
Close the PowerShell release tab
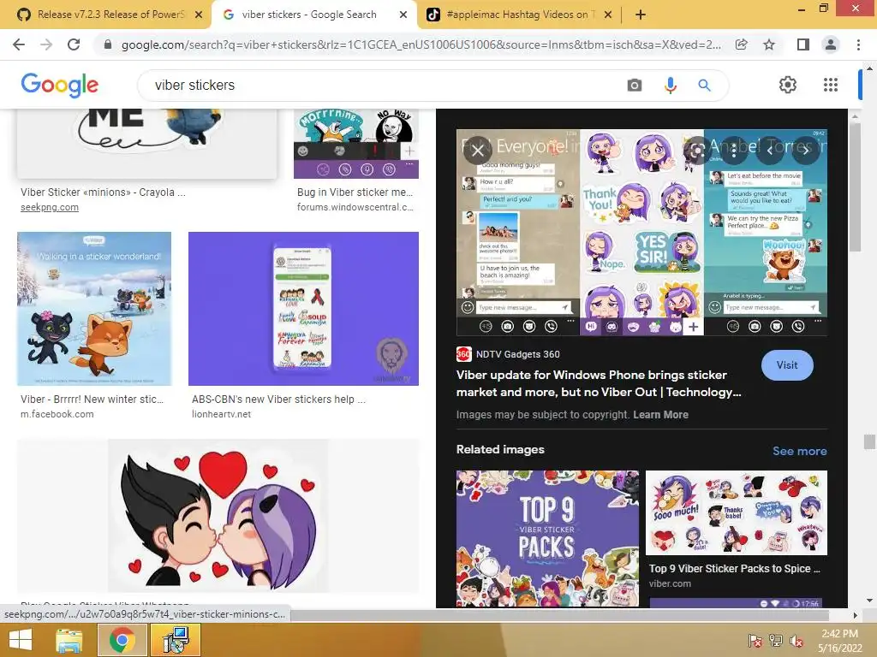coord(199,15)
